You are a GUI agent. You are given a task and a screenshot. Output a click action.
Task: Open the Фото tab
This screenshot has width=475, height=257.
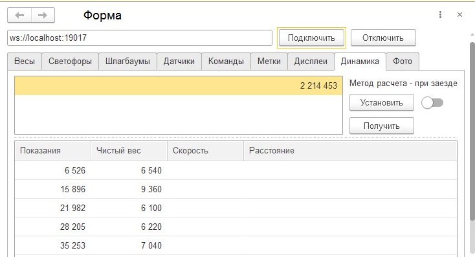(403, 61)
